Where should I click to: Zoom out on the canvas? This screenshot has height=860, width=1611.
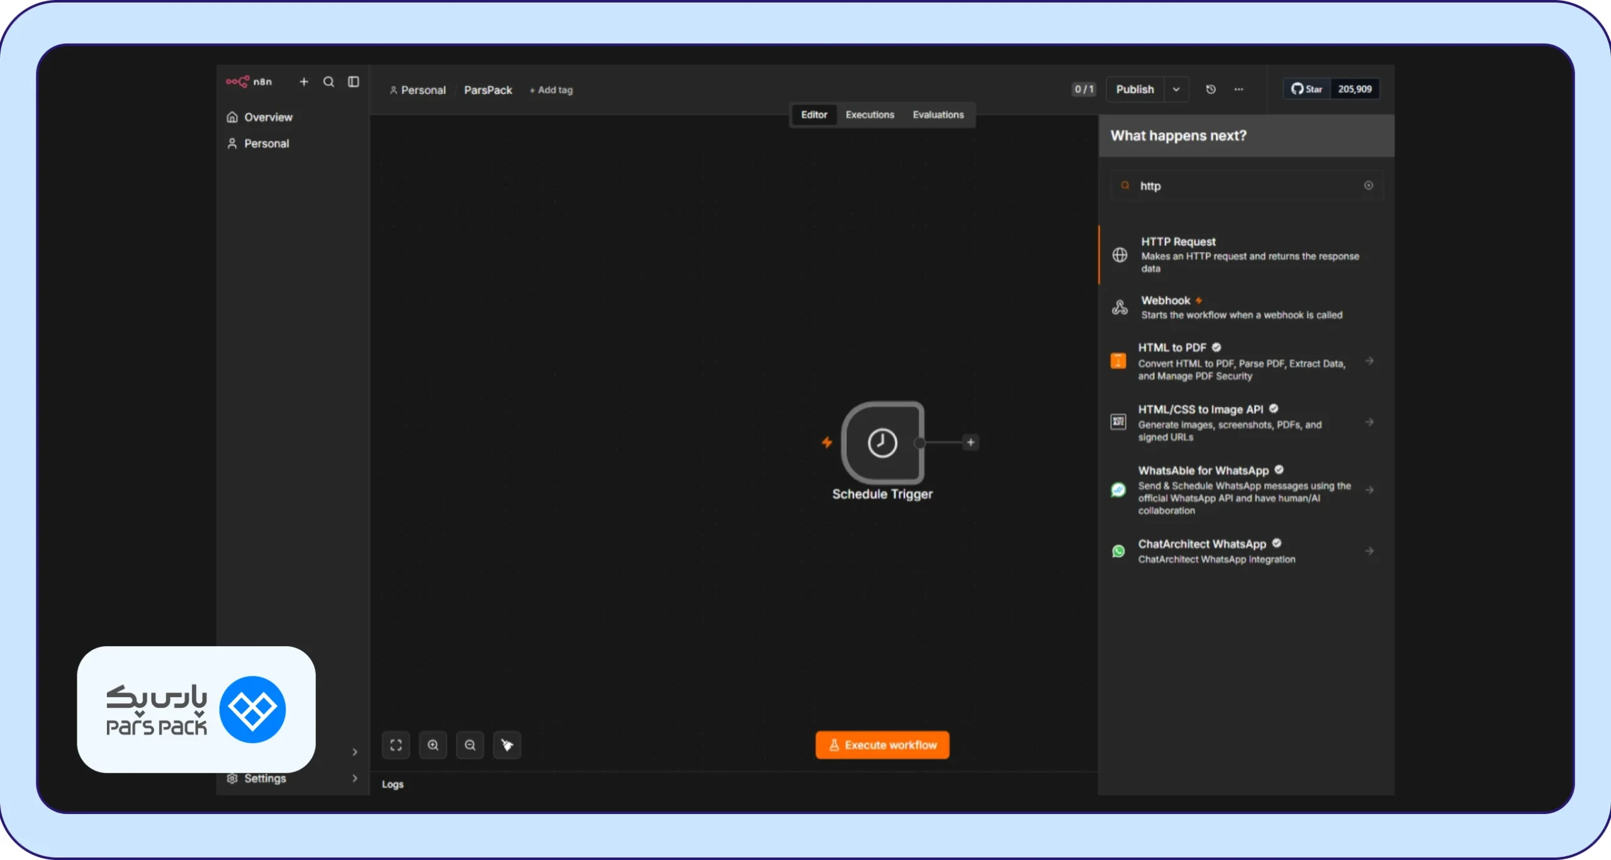[470, 745]
